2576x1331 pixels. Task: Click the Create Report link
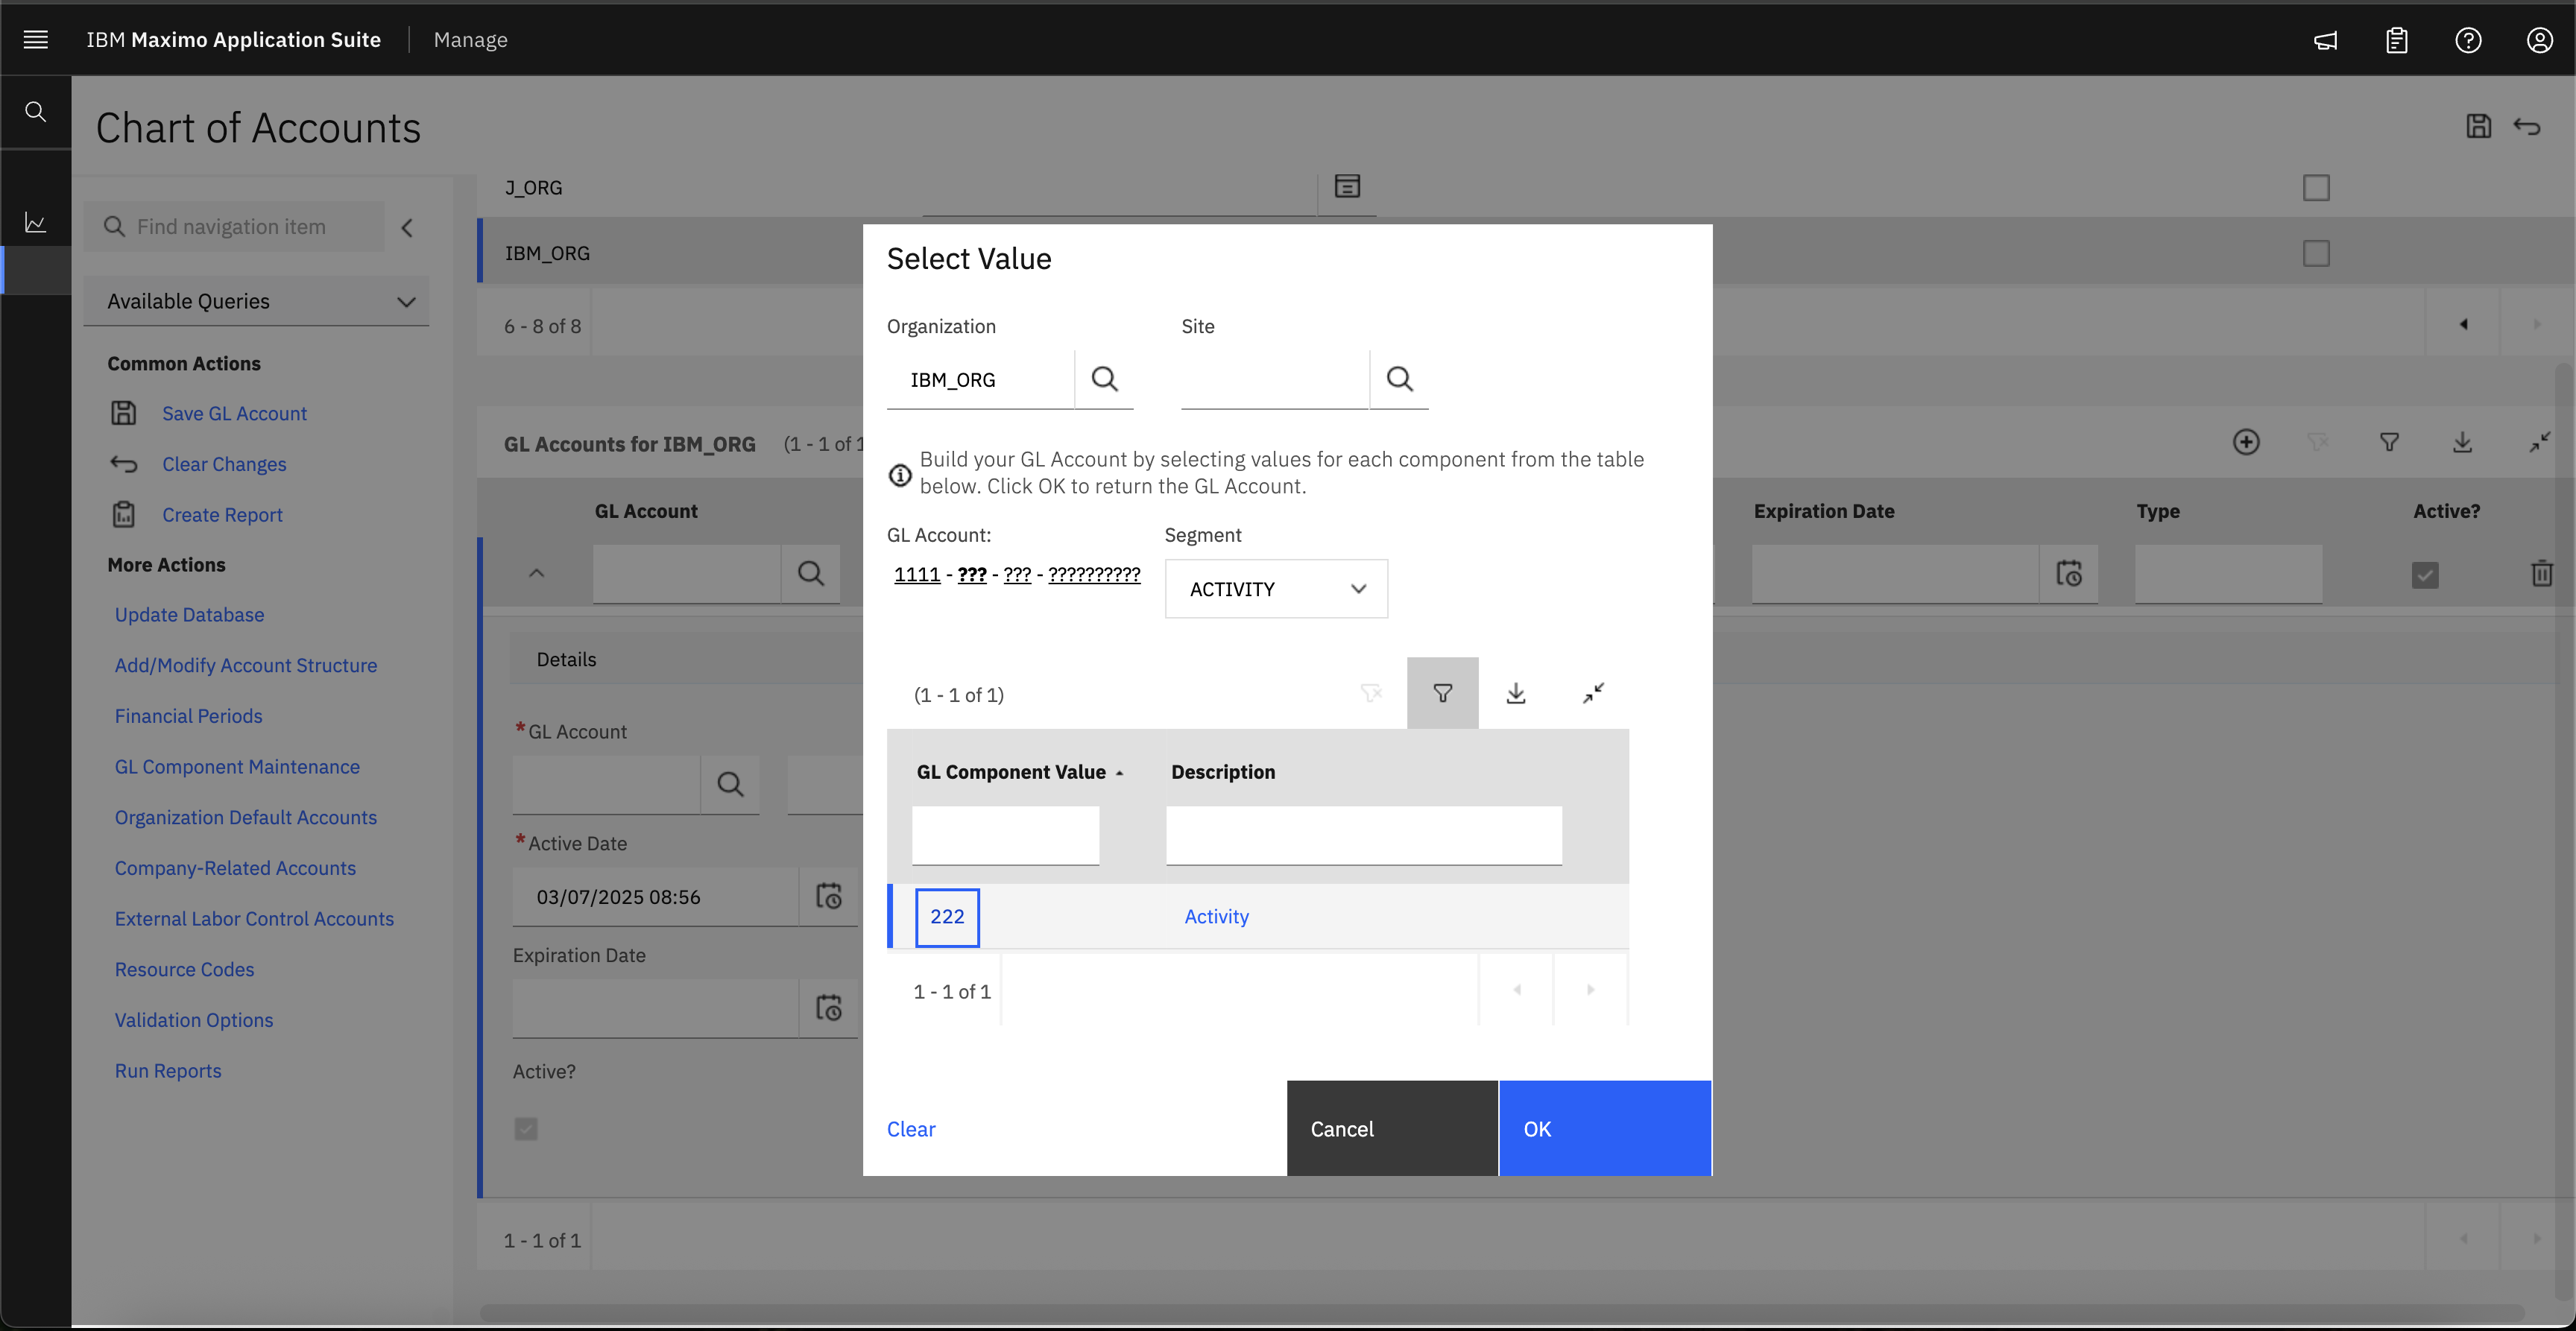coord(222,514)
